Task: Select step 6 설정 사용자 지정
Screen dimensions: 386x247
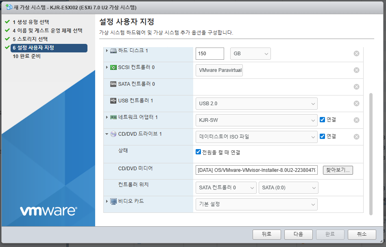Action: tap(49, 48)
